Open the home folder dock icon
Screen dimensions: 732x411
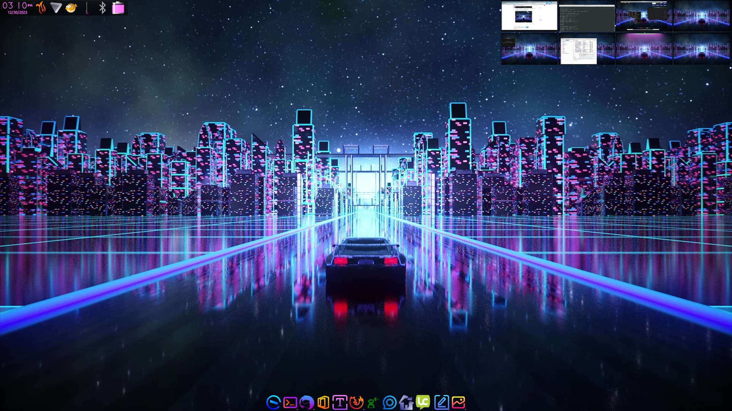pos(406,402)
